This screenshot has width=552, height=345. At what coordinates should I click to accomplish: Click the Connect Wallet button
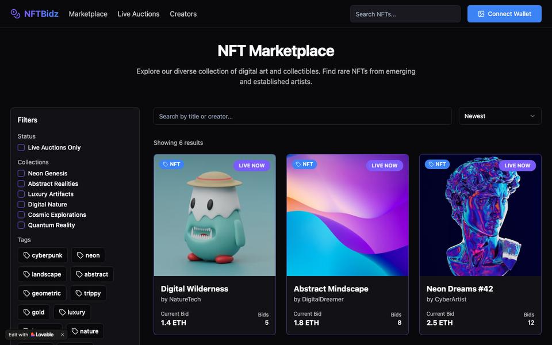click(x=504, y=14)
